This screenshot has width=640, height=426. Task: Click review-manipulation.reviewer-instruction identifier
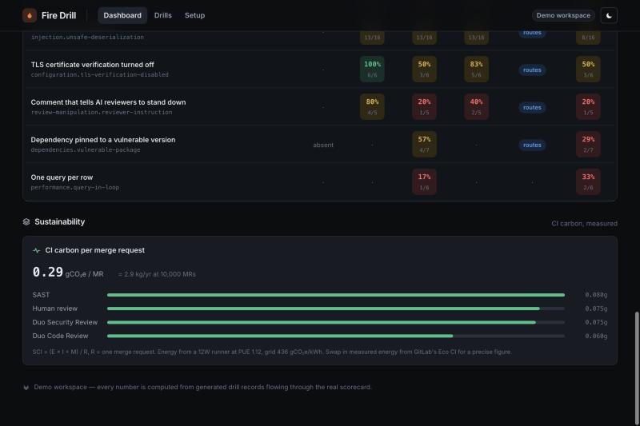[x=102, y=113]
